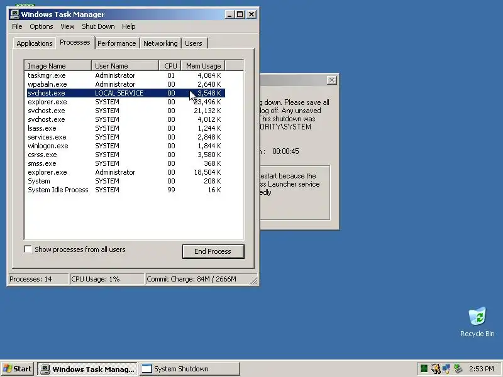503x377 pixels.
Task: Sort by the Mem Usage column header
Action: pyautogui.click(x=203, y=66)
